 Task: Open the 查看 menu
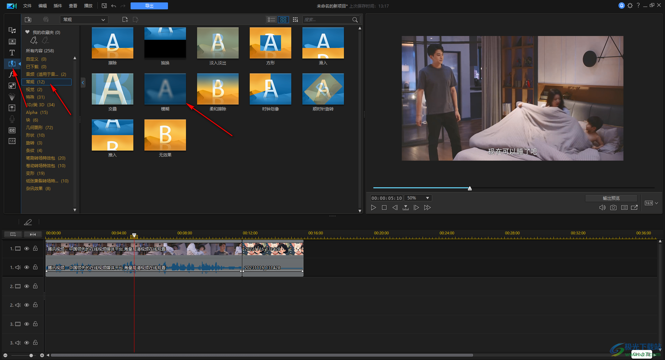point(73,6)
